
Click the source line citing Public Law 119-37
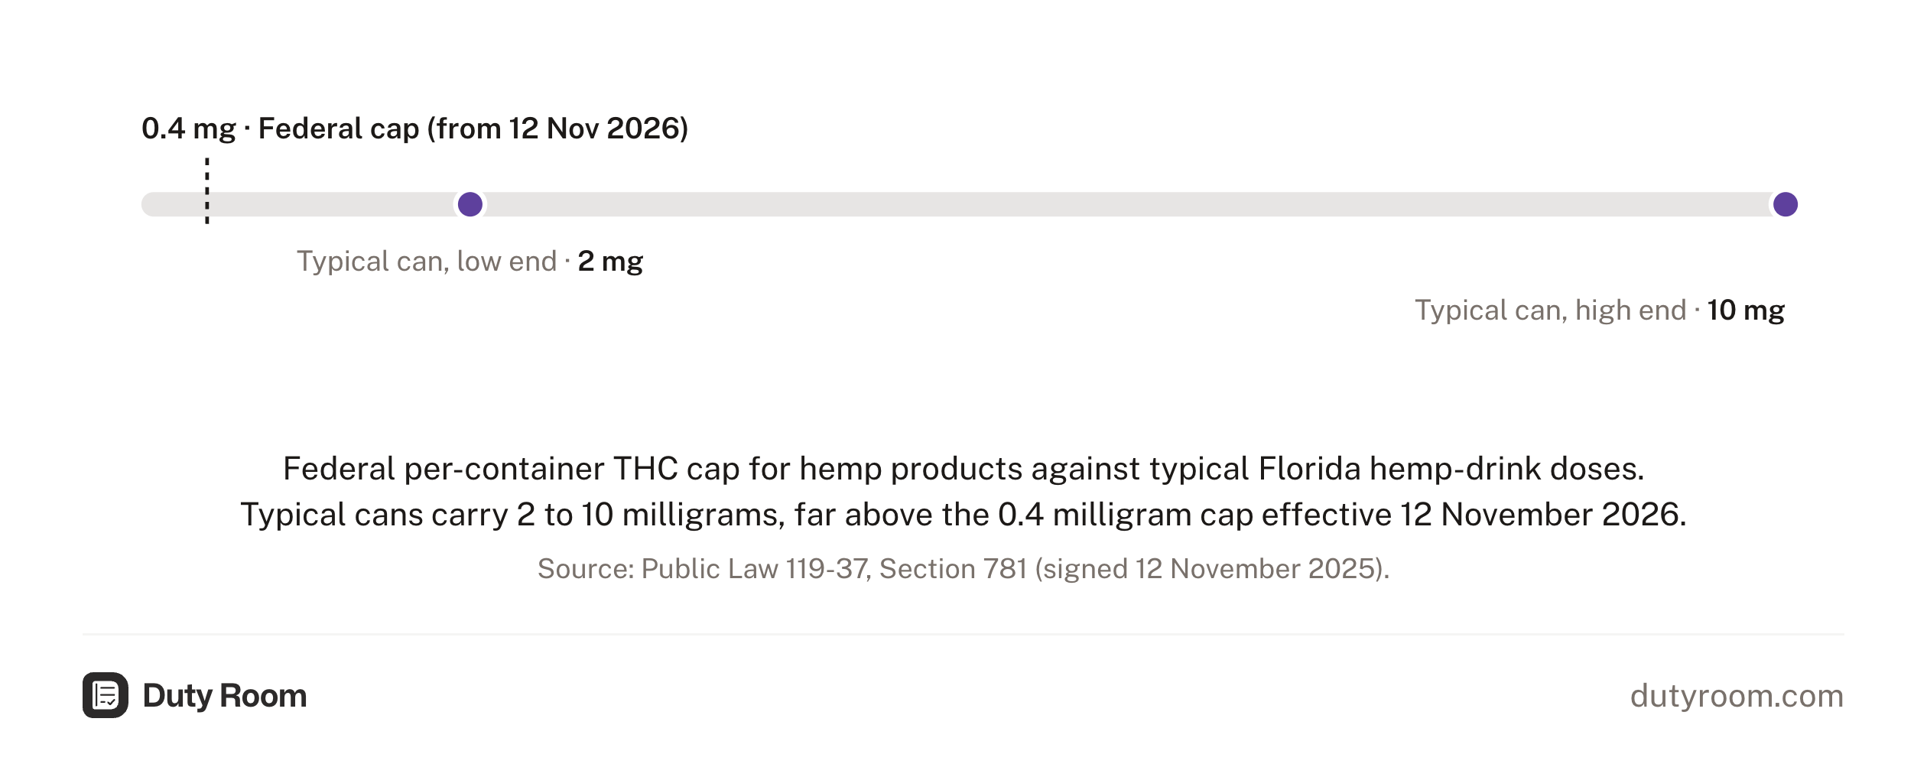pos(963,568)
